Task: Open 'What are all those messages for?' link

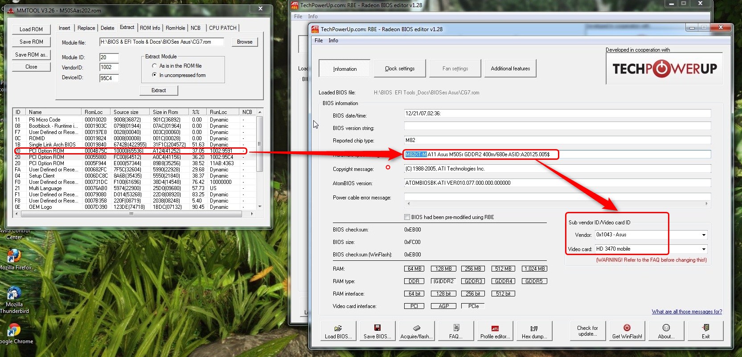Action: coord(686,312)
